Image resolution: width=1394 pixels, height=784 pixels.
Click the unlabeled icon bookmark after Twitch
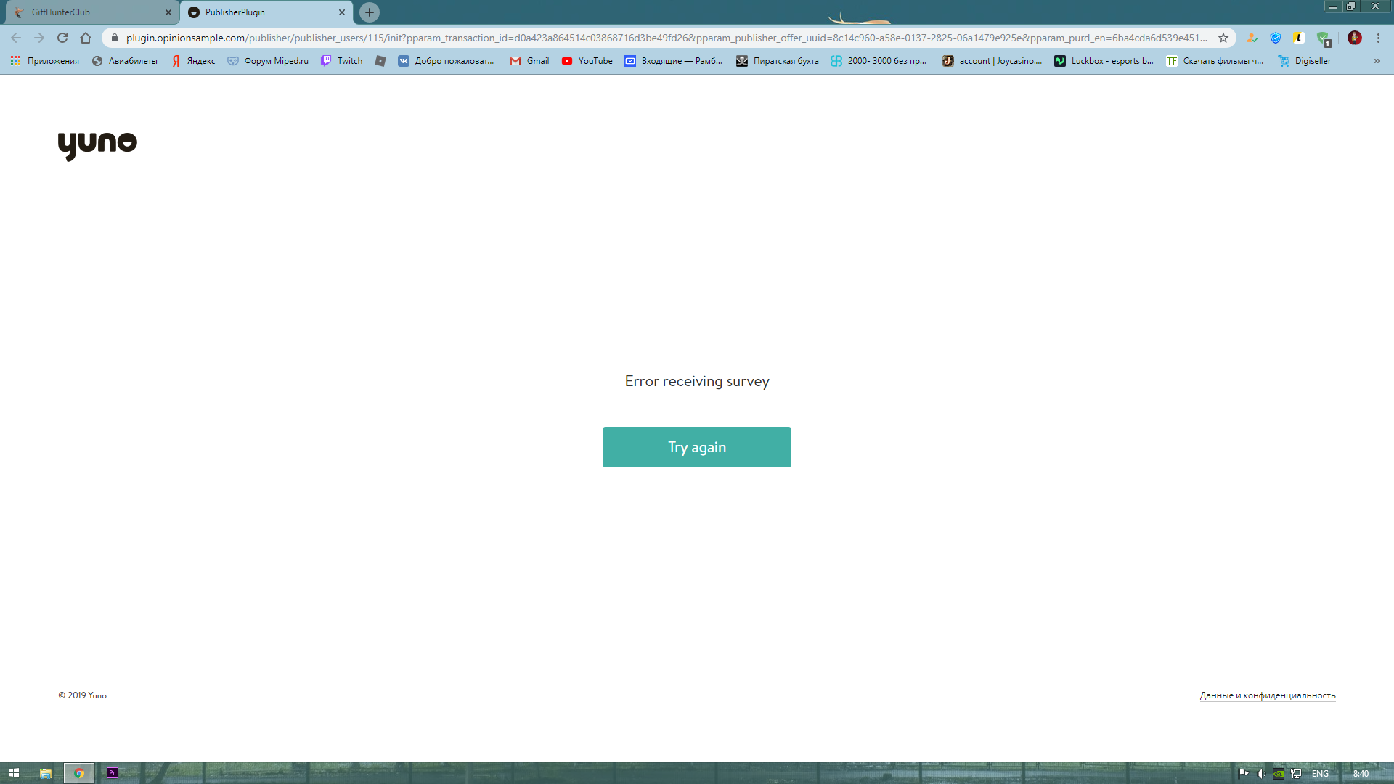pyautogui.click(x=380, y=61)
